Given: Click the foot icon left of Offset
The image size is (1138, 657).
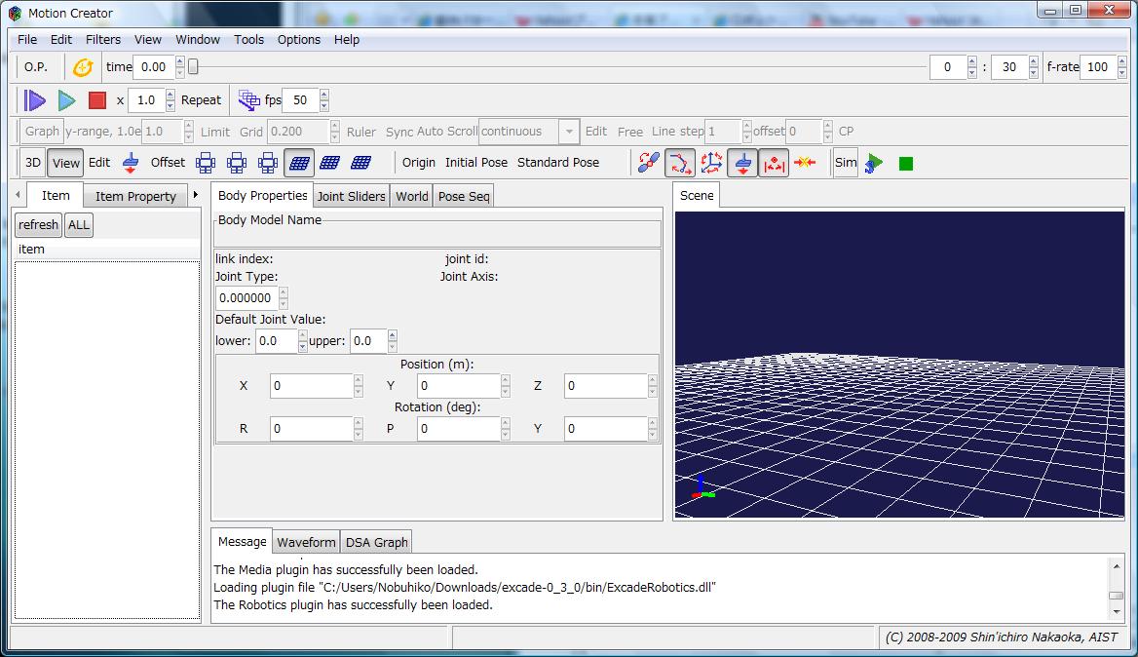Looking at the screenshot, I should point(131,163).
